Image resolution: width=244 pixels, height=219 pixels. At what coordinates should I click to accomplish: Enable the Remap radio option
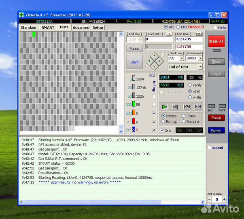click(163, 121)
